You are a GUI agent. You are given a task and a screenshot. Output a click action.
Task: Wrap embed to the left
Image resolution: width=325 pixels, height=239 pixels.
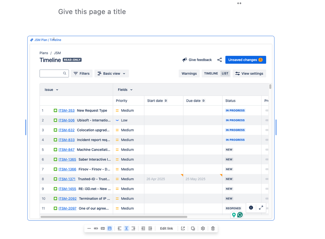143,228
